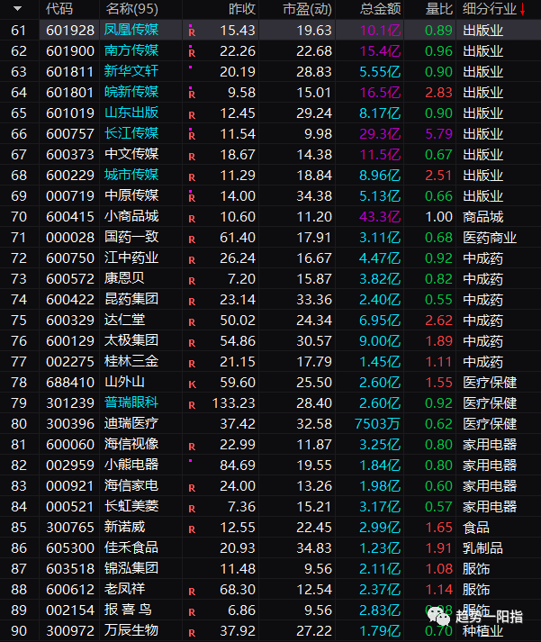Click R marker icon on 长江传媒 row
Image resolution: width=541 pixels, height=642 pixels.
point(192,136)
